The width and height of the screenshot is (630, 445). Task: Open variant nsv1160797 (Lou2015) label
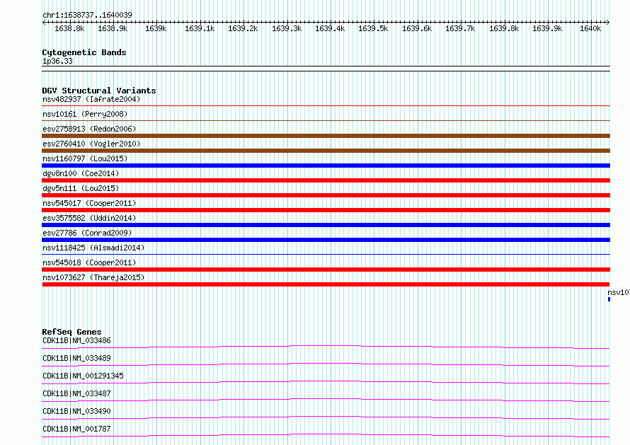click(85, 158)
